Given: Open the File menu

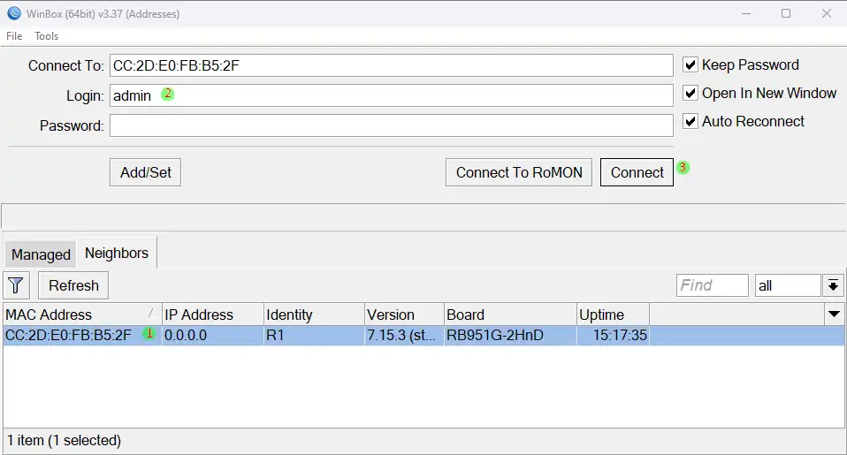Looking at the screenshot, I should (14, 36).
